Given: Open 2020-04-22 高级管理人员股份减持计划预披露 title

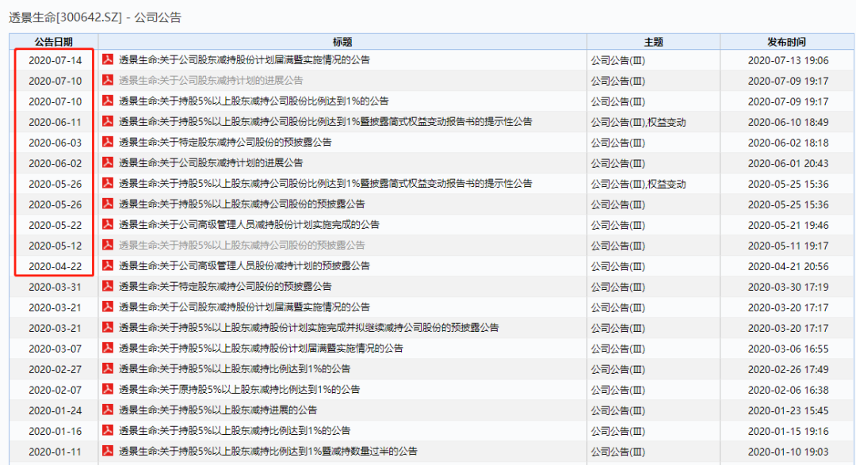Looking at the screenshot, I should [x=244, y=266].
